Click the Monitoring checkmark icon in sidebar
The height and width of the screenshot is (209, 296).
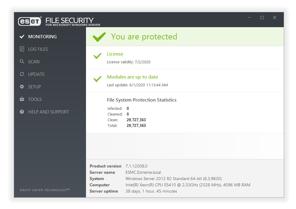click(x=22, y=37)
